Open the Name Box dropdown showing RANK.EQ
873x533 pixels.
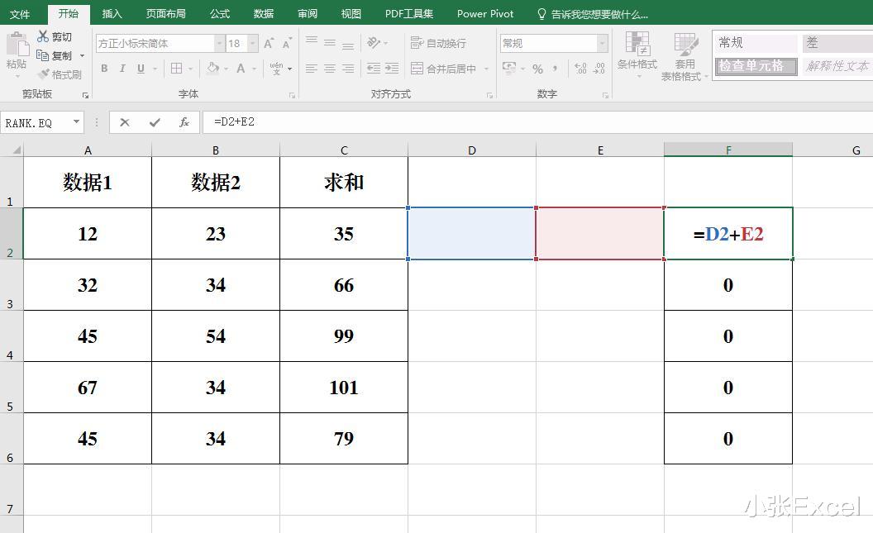point(78,122)
